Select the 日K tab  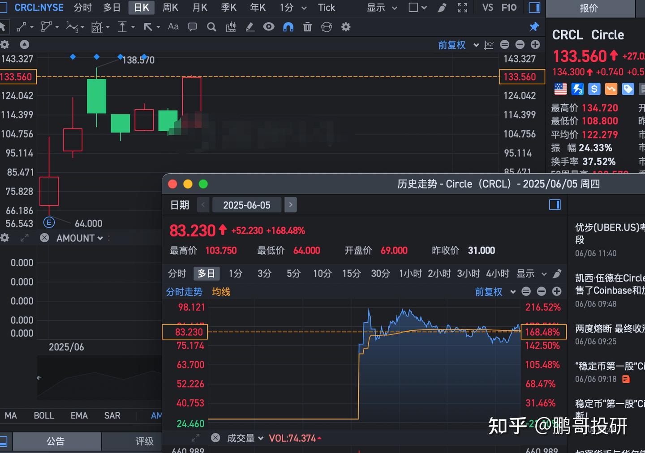pos(142,8)
